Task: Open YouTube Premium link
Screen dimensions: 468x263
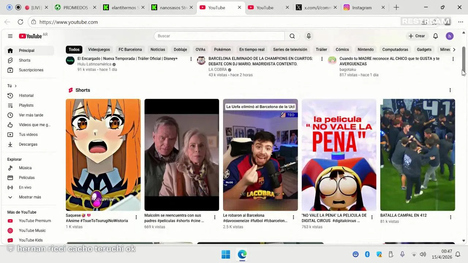Action: (x=29, y=221)
